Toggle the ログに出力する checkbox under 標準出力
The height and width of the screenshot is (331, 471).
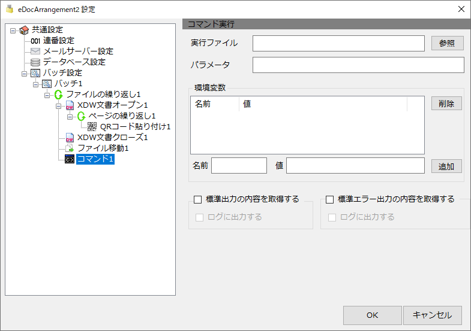click(199, 217)
